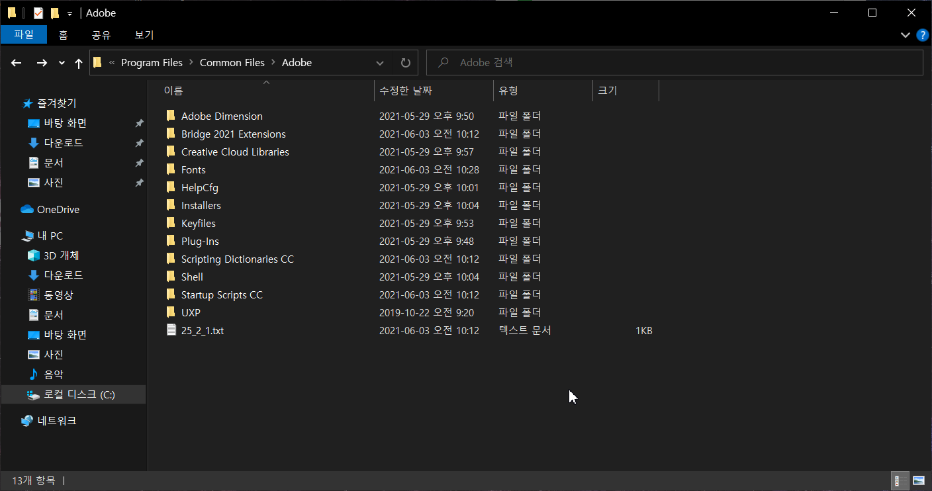This screenshot has height=491, width=932.
Task: Open 다운로드 in quick access
Action: click(x=56, y=143)
